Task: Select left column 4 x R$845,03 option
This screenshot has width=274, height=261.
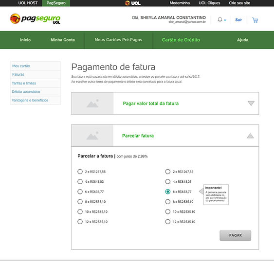Action: coord(80,182)
